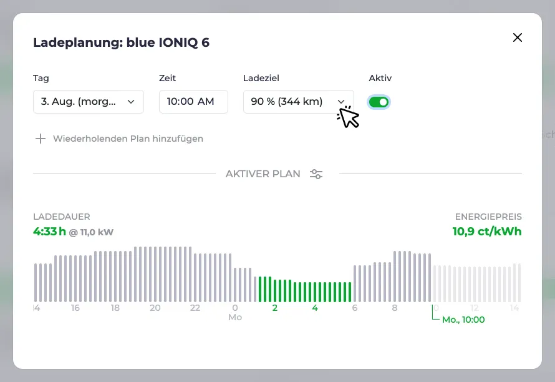Expand the Ladeziel dropdown 90 % (344 km)
Screen dimensions: 555x382
tap(298, 102)
